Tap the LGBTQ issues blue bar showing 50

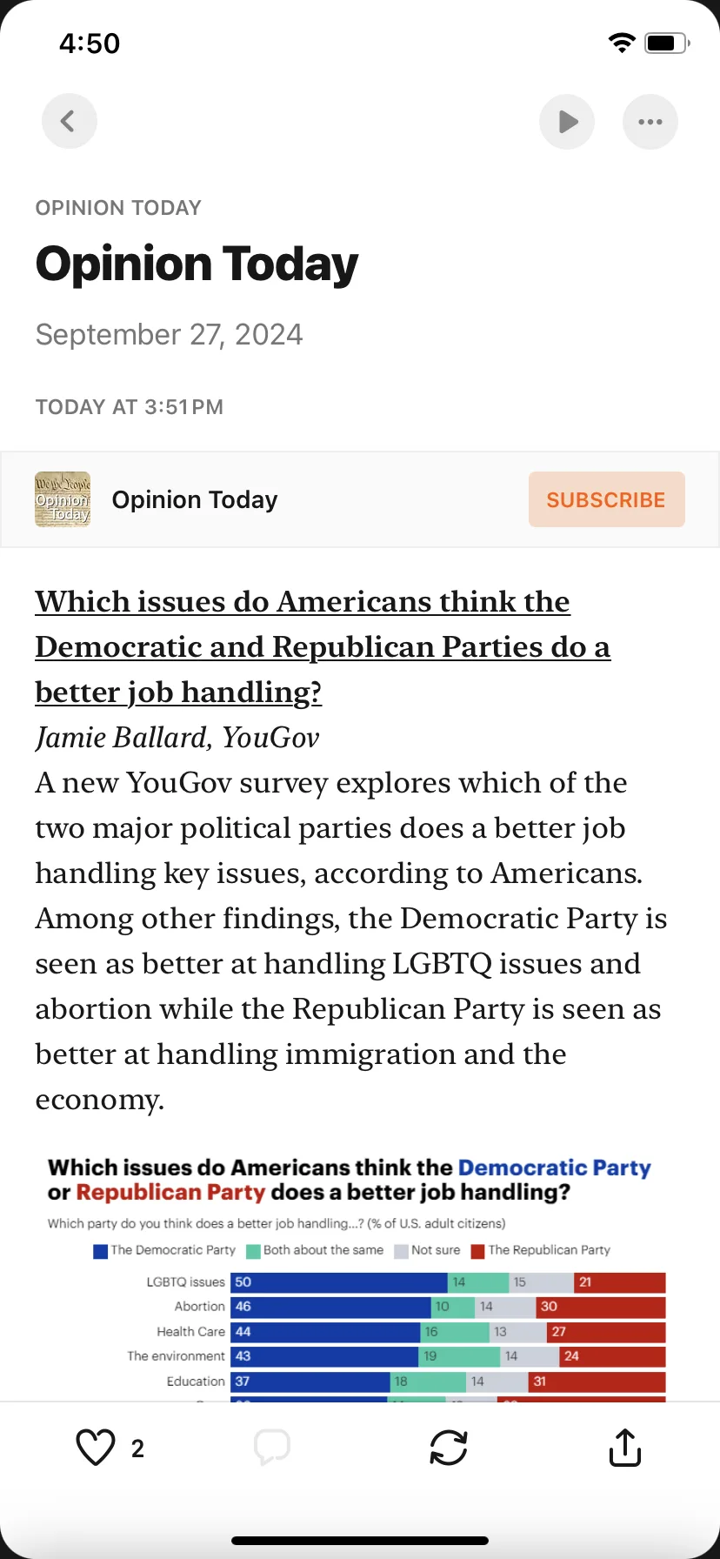coord(339,1282)
